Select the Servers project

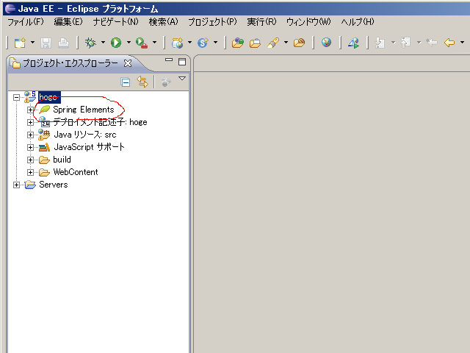[x=54, y=185]
